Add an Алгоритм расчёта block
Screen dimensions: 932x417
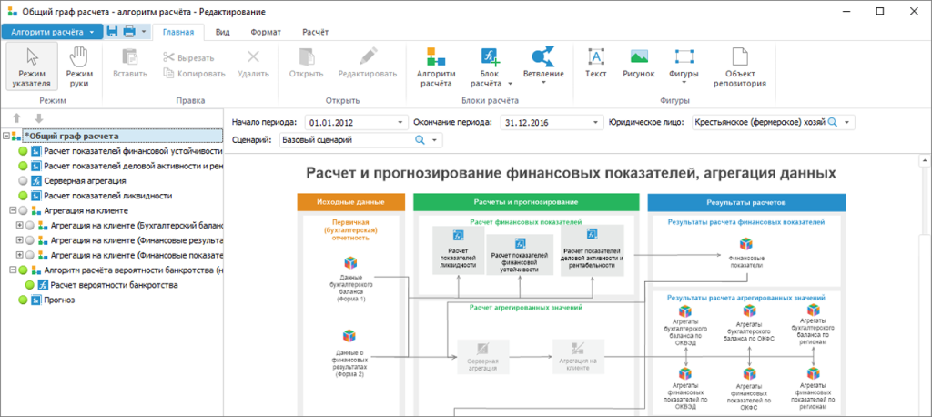point(436,67)
